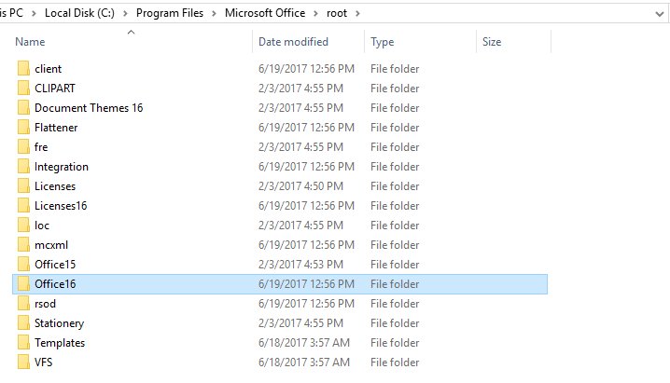
Task: Expand the chevron after Program Files
Action: [x=214, y=14]
